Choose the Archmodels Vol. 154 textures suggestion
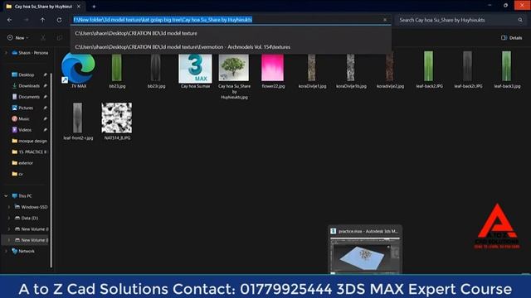531x298 pixels. pyautogui.click(x=231, y=47)
